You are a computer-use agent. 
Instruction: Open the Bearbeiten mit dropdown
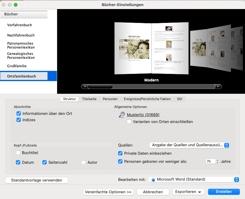194,179
